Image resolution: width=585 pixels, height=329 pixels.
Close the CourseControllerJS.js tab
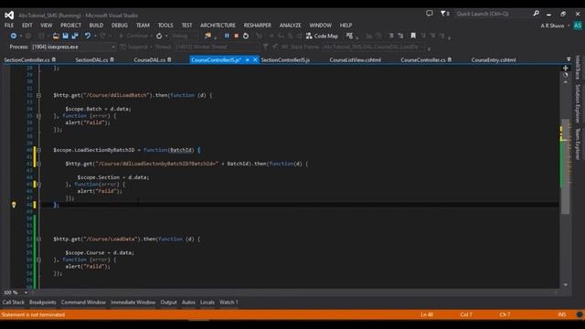(x=255, y=59)
